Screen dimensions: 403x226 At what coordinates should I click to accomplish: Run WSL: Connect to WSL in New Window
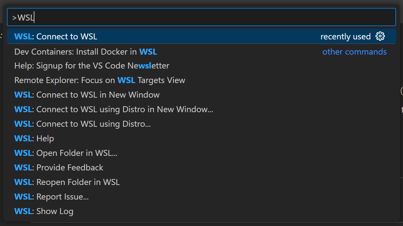tap(87, 95)
